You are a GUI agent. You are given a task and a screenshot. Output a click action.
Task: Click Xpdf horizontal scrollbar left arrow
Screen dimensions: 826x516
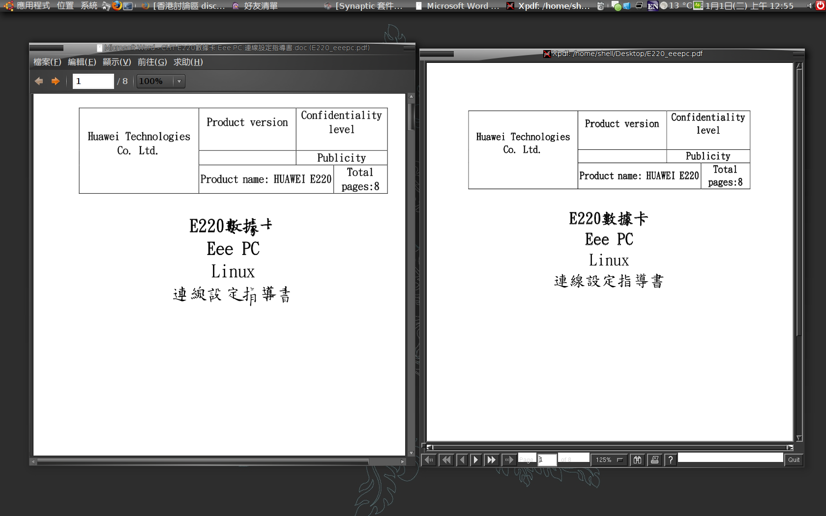(429, 447)
